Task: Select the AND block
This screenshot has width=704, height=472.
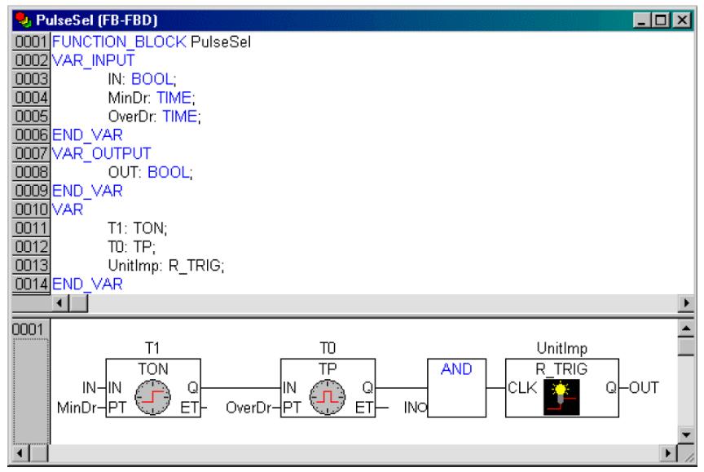Action: [456, 387]
